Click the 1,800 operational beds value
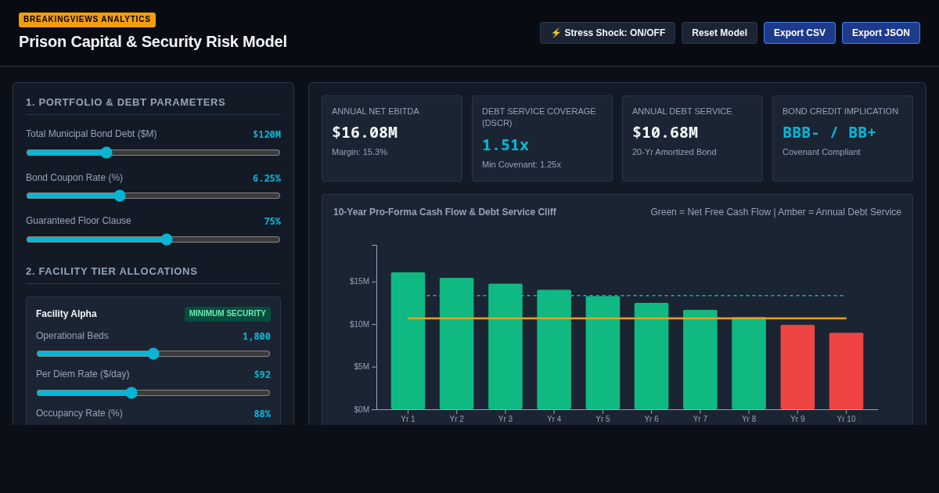 click(257, 336)
